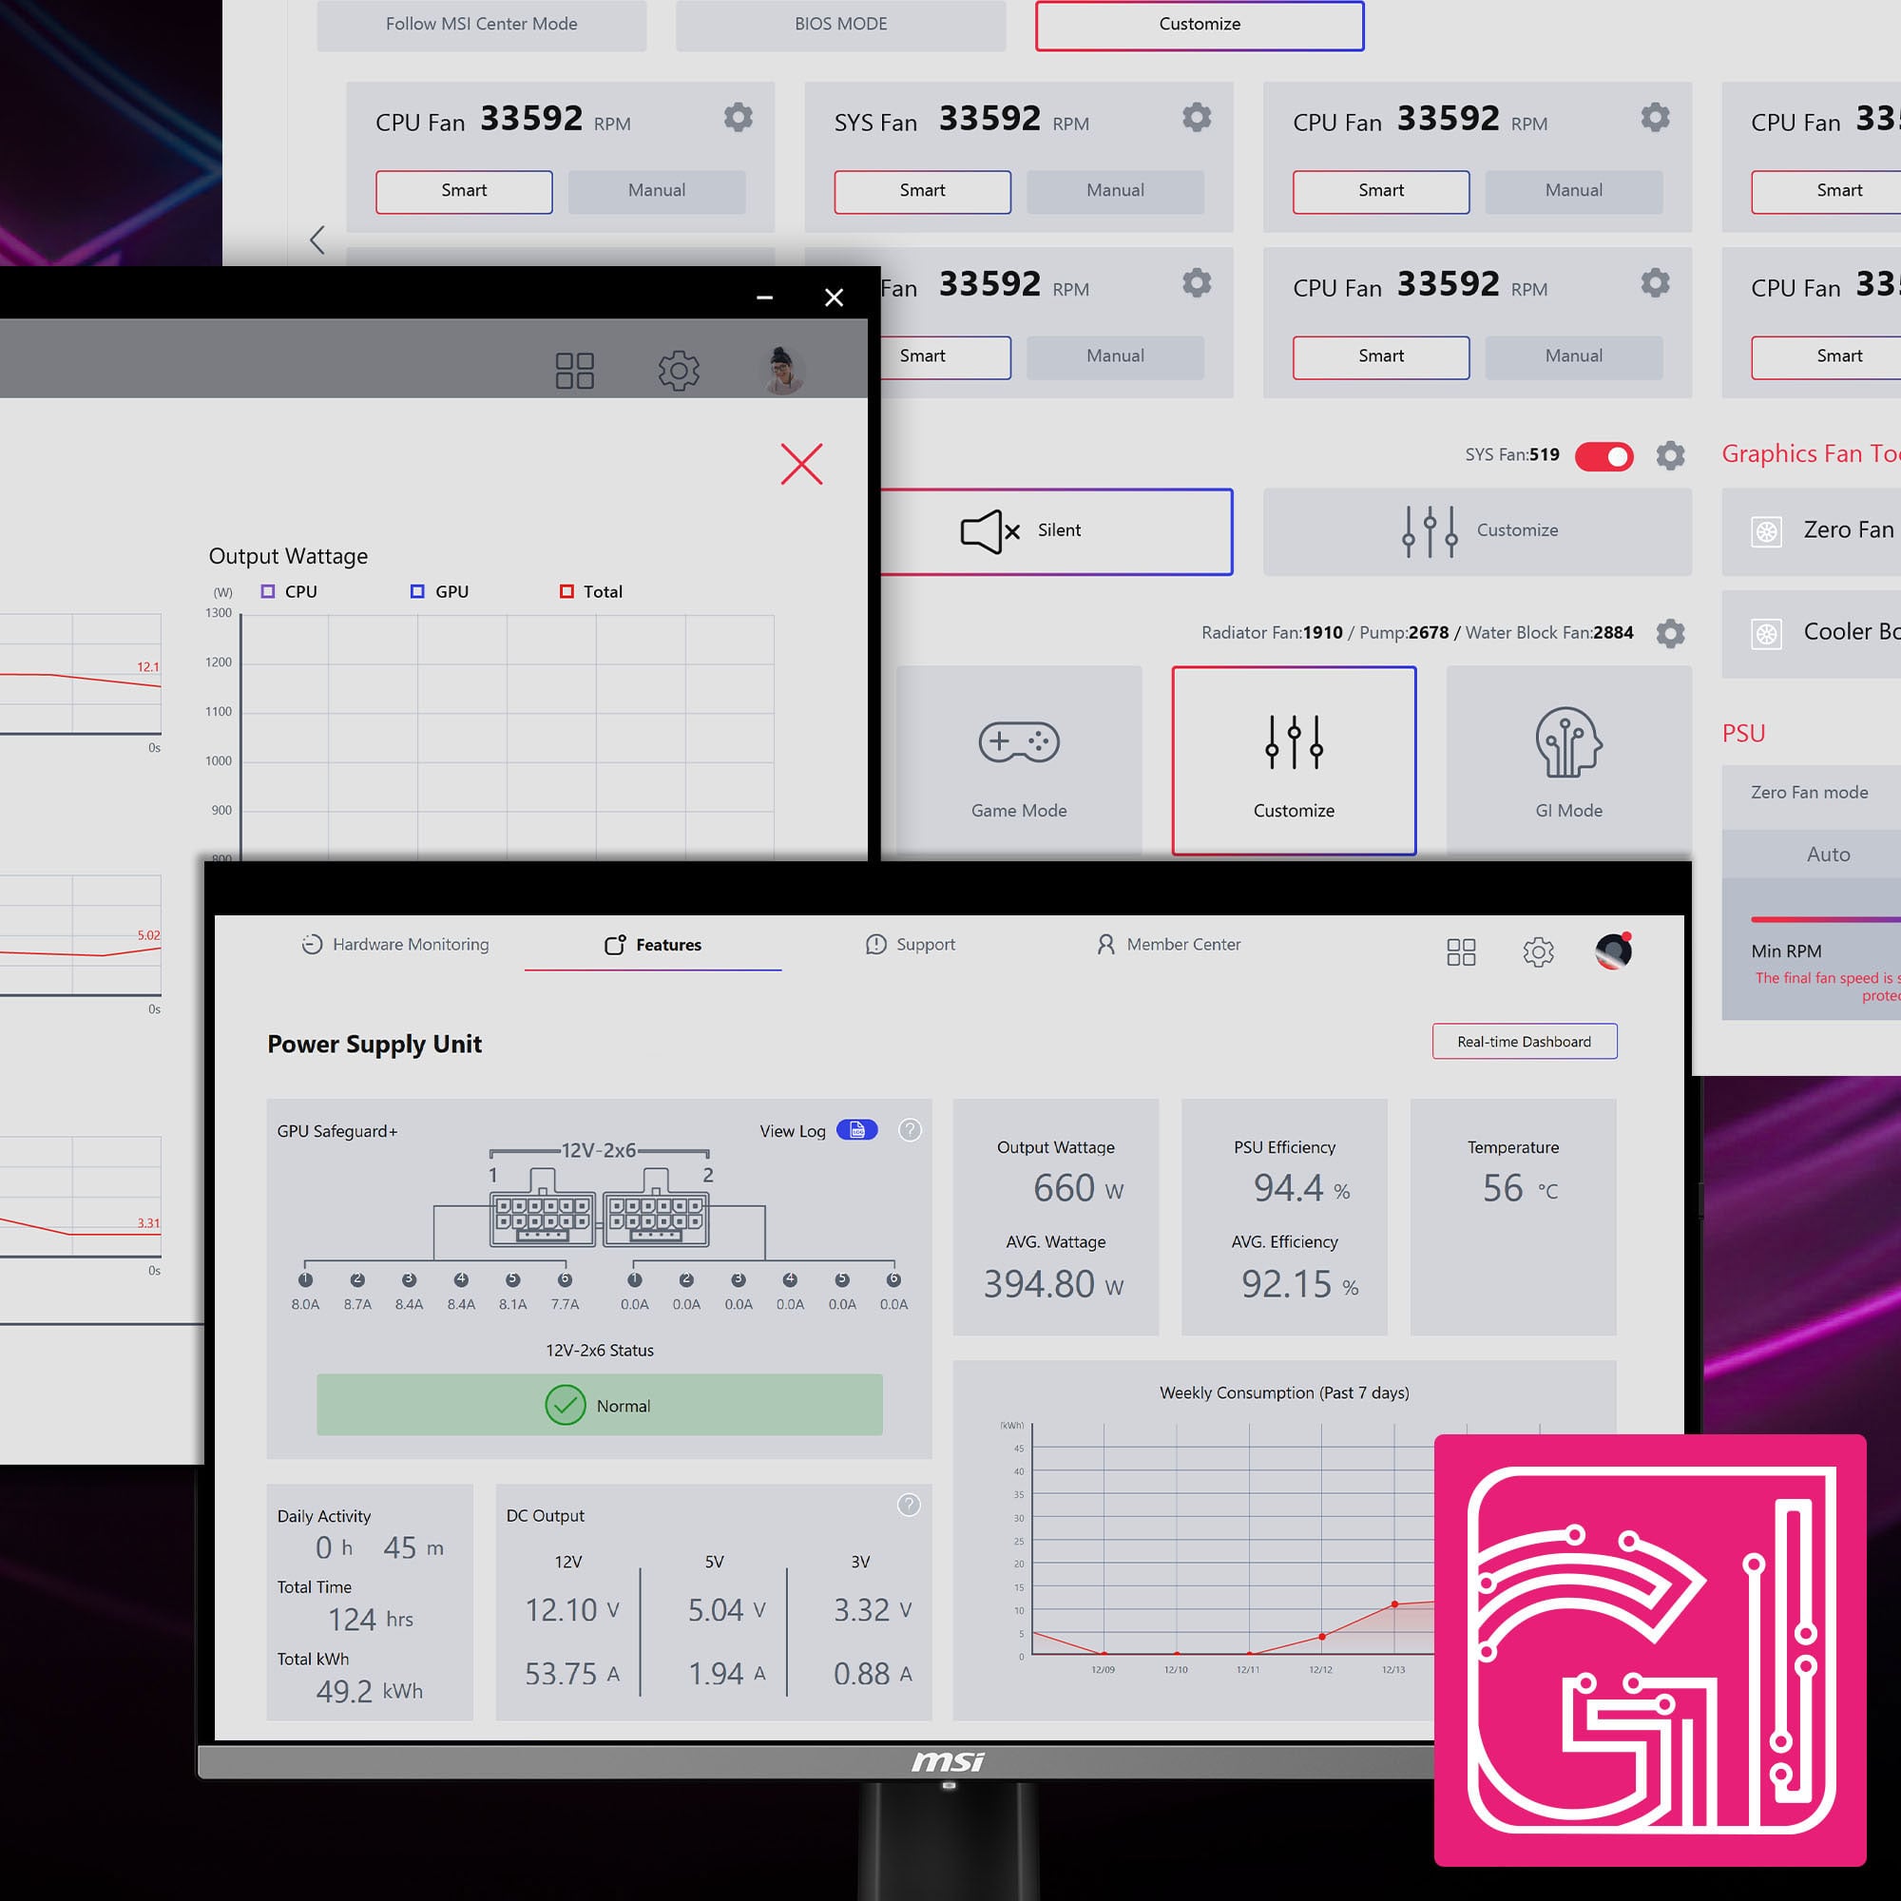
Task: Open the Hardware Monitoring tab
Action: click(394, 945)
